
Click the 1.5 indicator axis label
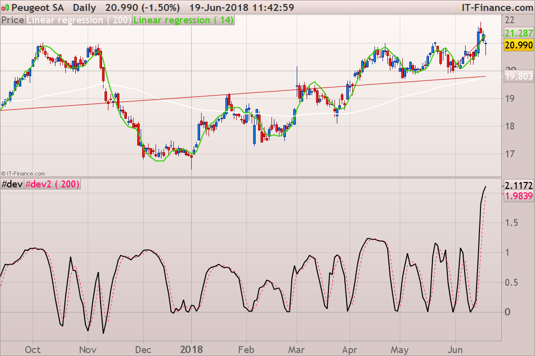[511, 223]
